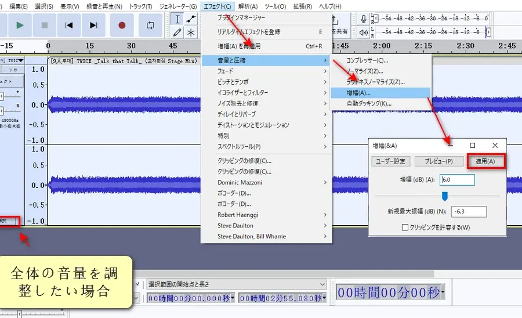The width and height of the screenshot is (522, 318).
Task: Select 増幅(A)... from the submenu
Action: pyautogui.click(x=380, y=93)
